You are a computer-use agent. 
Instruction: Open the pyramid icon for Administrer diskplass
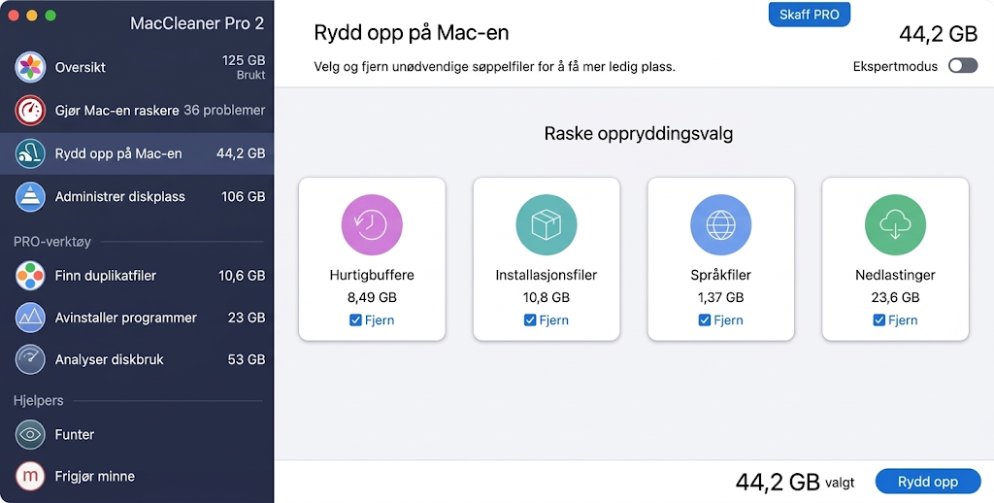tap(30, 196)
